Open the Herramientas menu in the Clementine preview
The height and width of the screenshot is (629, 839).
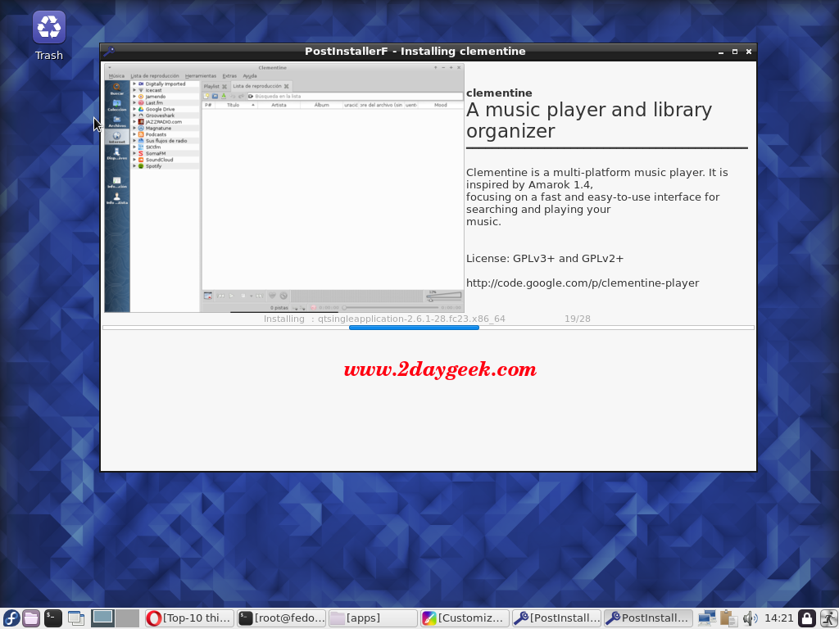point(201,76)
